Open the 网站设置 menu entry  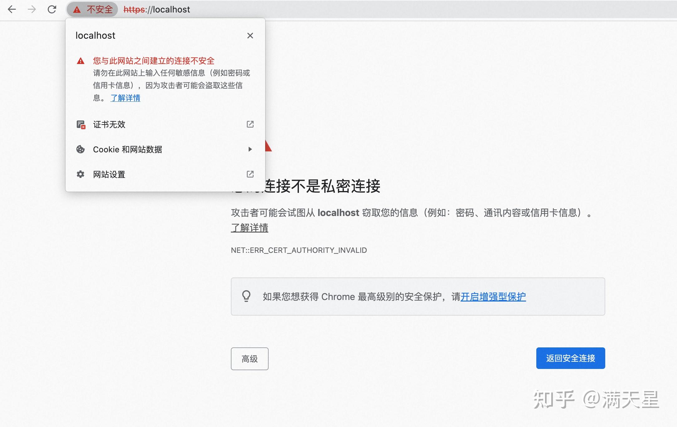pyautogui.click(x=109, y=174)
